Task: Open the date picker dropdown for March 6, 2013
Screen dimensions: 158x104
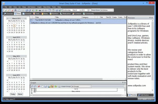Action: (89, 10)
